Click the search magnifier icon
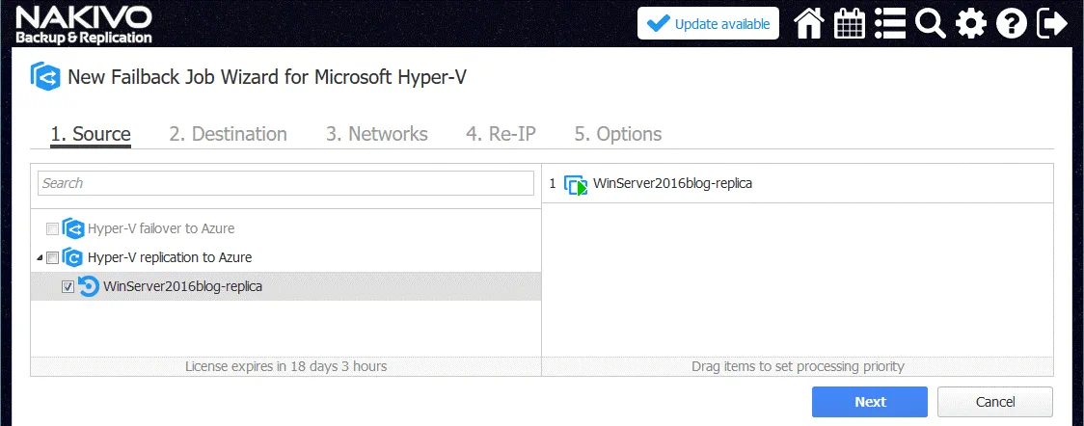Image resolution: width=1084 pixels, height=426 pixels. click(x=931, y=24)
